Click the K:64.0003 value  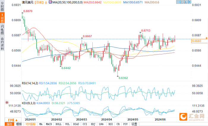pyautogui.click(x=43, y=103)
